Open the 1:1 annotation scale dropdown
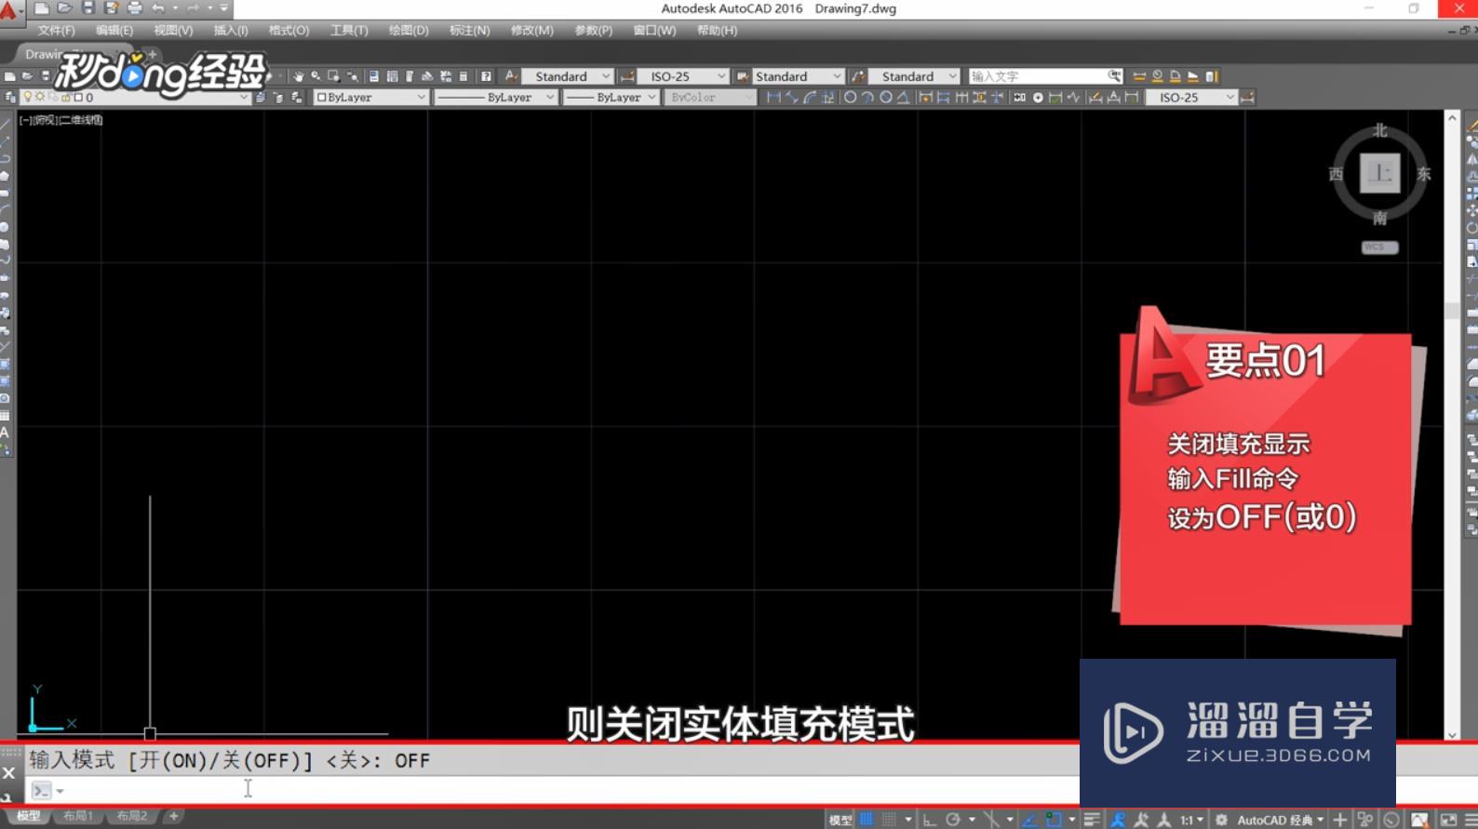Viewport: 1478px width, 829px height. 1191,820
